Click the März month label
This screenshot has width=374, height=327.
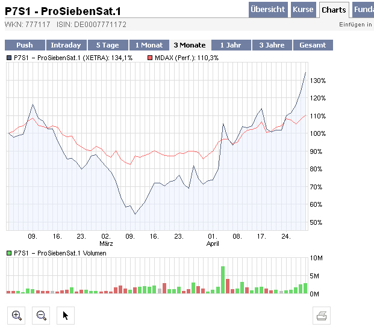tap(106, 243)
